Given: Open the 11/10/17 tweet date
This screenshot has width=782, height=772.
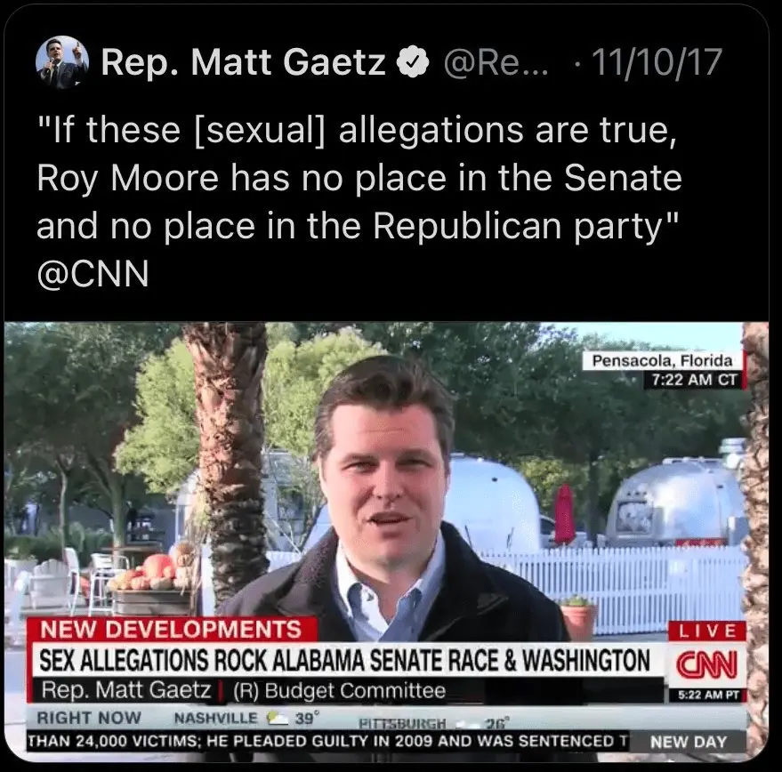Looking at the screenshot, I should coord(657,63).
